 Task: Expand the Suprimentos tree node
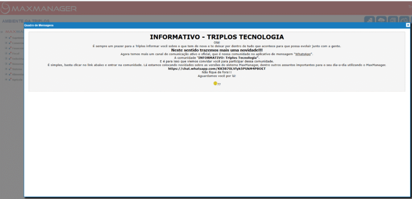click(x=6, y=38)
